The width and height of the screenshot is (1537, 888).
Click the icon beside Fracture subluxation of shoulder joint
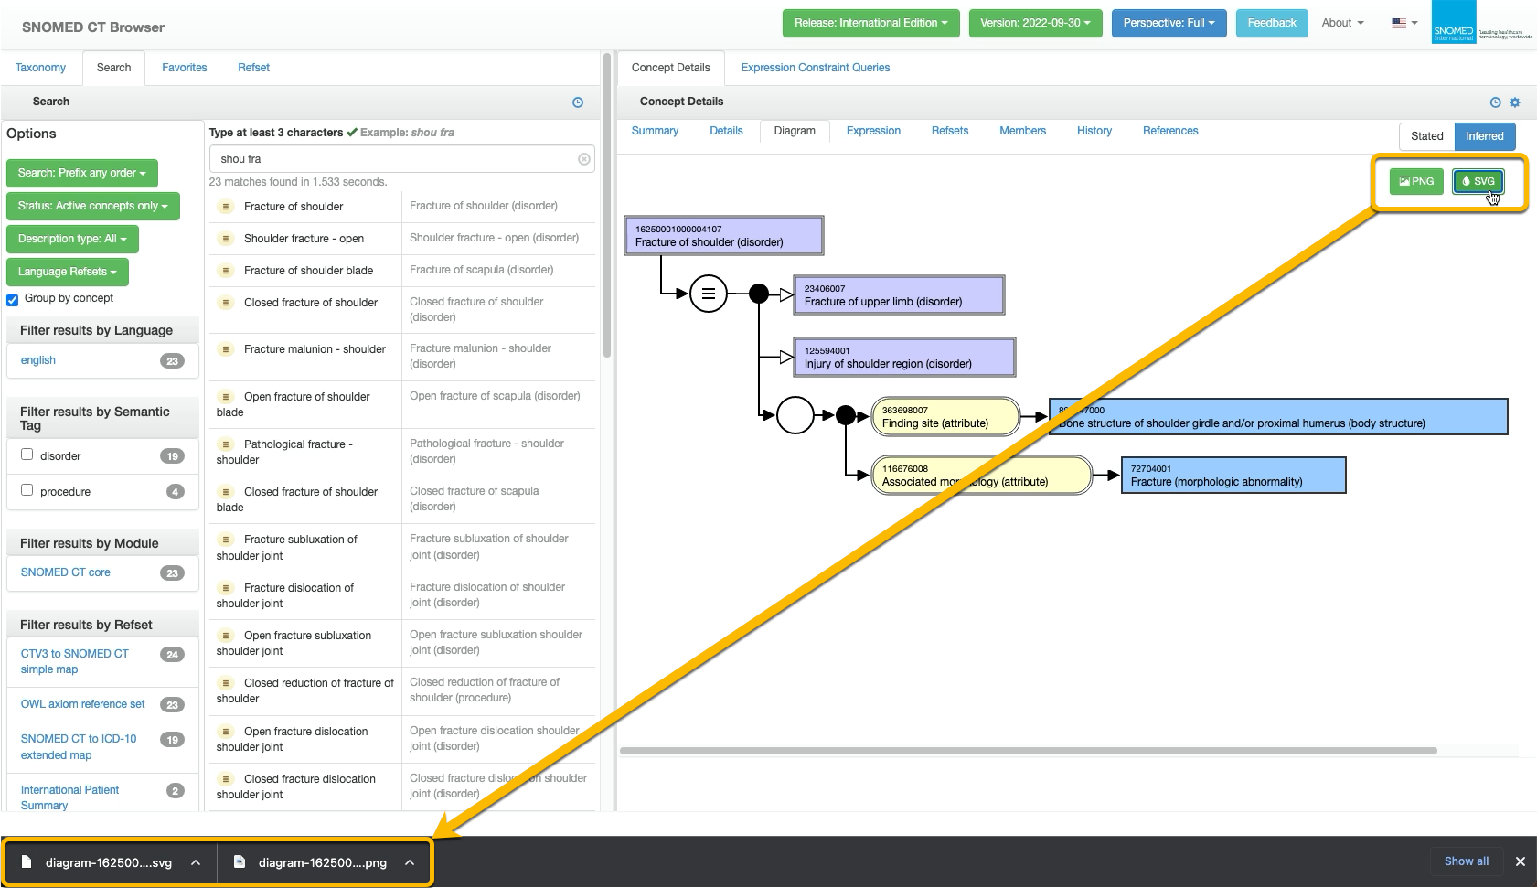pos(226,540)
